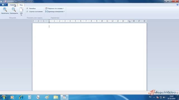Open WordPad help with the question mark icon
This screenshot has height=100, width=179.
click(177, 5)
